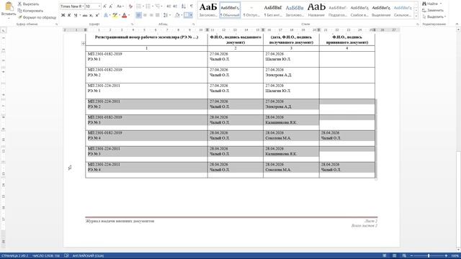Collapse the ribbon with up chevron
Viewport: 461px width, 259px height.
tap(457, 24)
